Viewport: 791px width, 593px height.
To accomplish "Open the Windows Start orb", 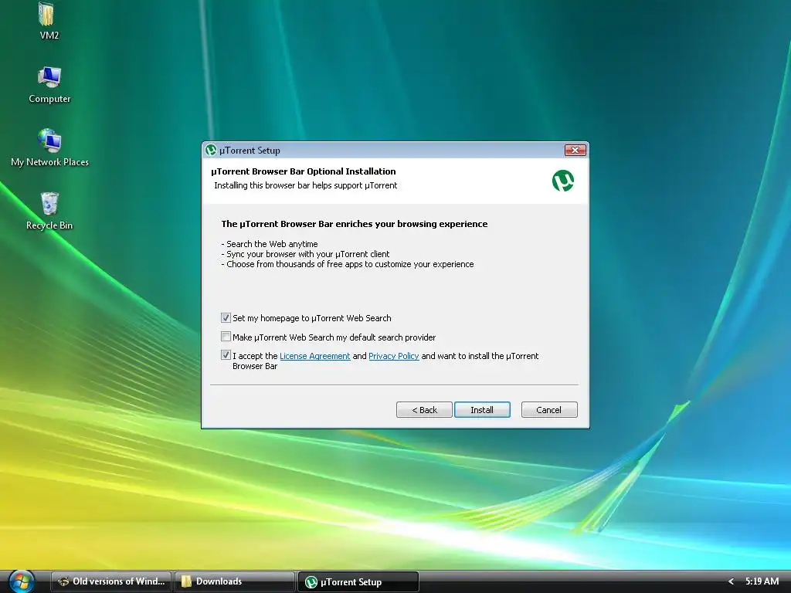I will click(x=21, y=581).
